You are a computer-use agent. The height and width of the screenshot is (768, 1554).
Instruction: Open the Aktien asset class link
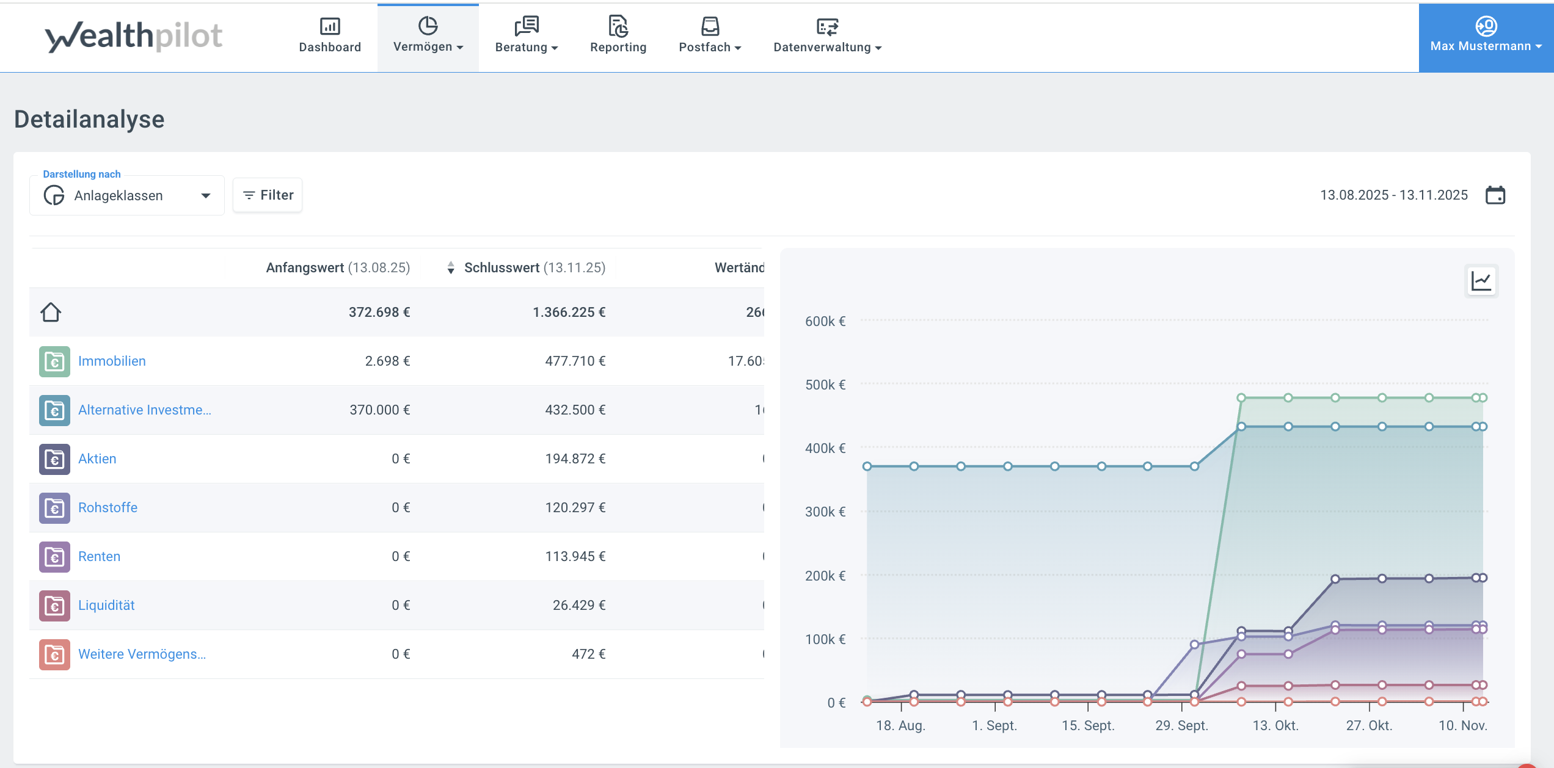tap(97, 458)
